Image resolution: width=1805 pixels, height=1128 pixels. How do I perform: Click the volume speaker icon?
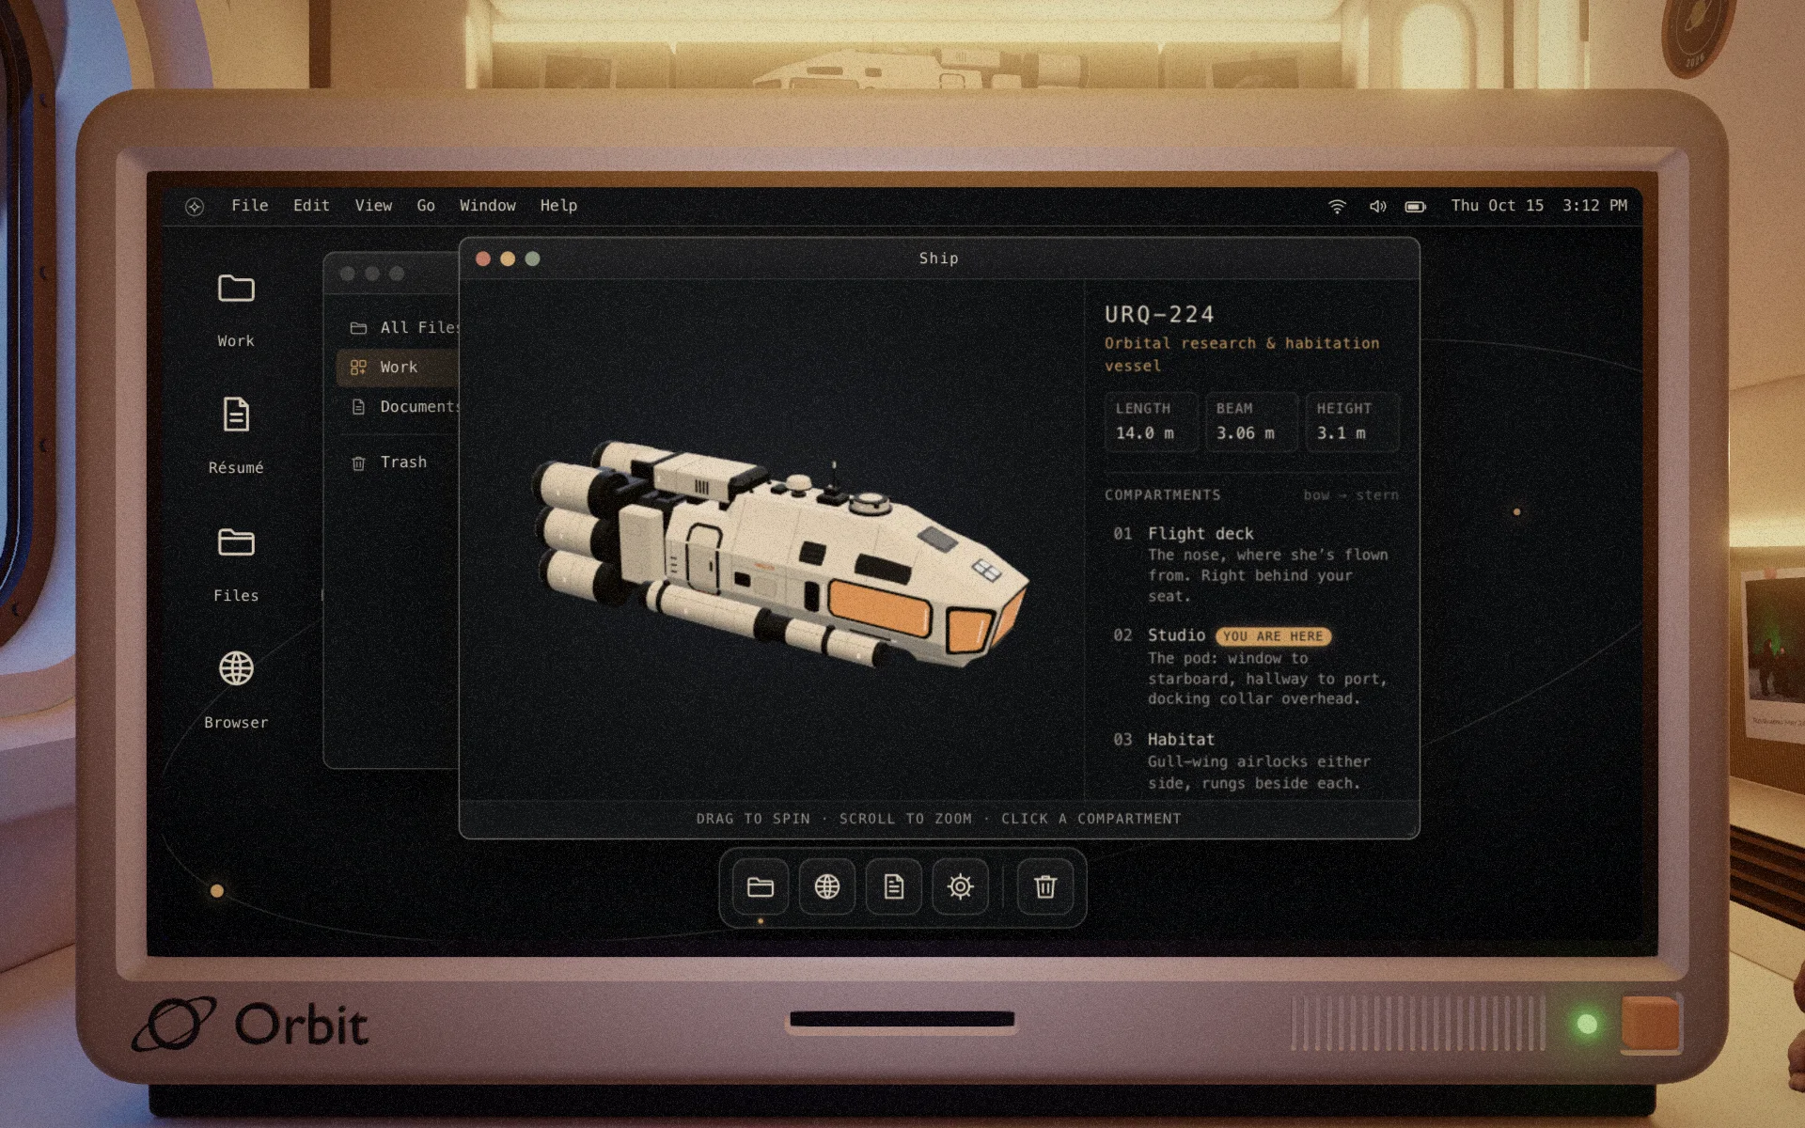1377,206
